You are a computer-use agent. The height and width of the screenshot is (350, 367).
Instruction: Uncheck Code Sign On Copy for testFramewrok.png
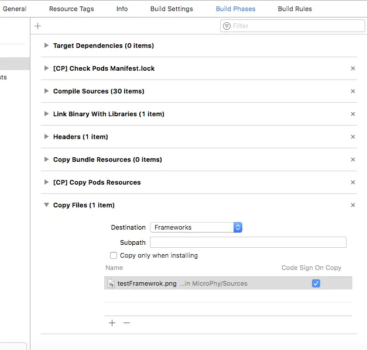pyautogui.click(x=315, y=283)
